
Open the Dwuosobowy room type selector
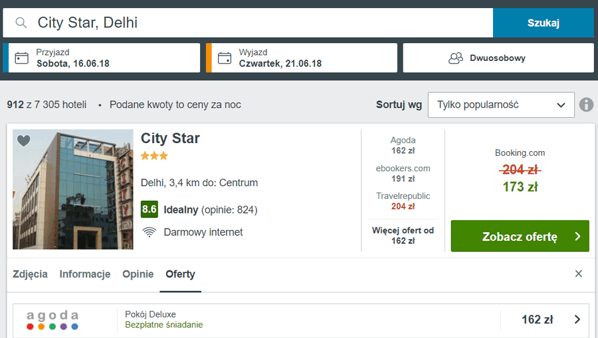pyautogui.click(x=498, y=58)
